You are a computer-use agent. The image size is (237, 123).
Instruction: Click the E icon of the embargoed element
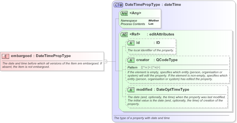point(5,56)
